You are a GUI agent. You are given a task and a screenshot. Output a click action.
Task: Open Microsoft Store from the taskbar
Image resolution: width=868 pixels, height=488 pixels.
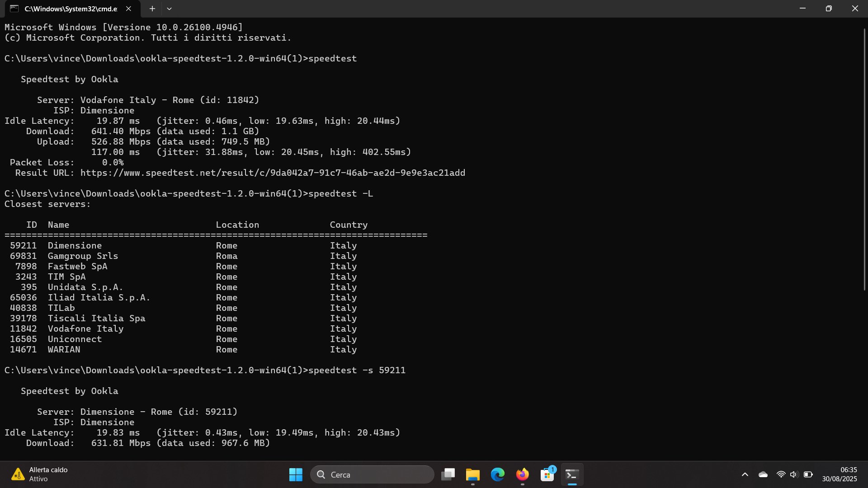[x=547, y=474]
